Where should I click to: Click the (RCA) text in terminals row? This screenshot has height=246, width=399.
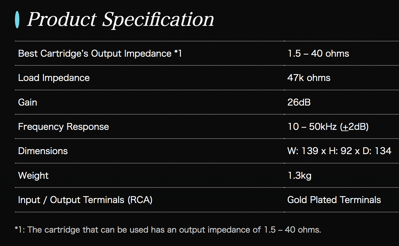pyautogui.click(x=140, y=200)
